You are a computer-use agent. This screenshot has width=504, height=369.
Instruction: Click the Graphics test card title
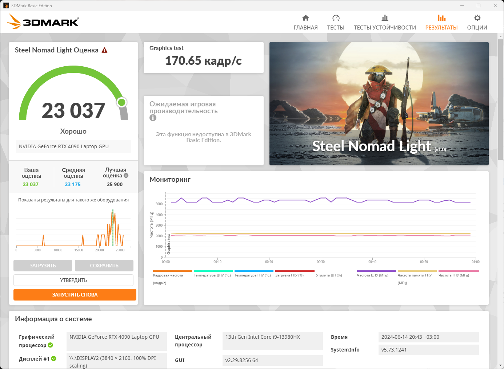tap(167, 48)
